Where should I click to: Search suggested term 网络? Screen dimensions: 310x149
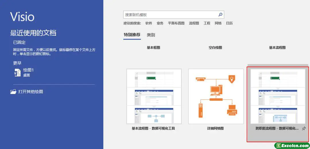coord(218,23)
